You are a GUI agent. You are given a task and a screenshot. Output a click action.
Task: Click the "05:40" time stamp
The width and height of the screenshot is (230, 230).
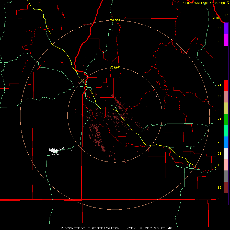point(167,228)
